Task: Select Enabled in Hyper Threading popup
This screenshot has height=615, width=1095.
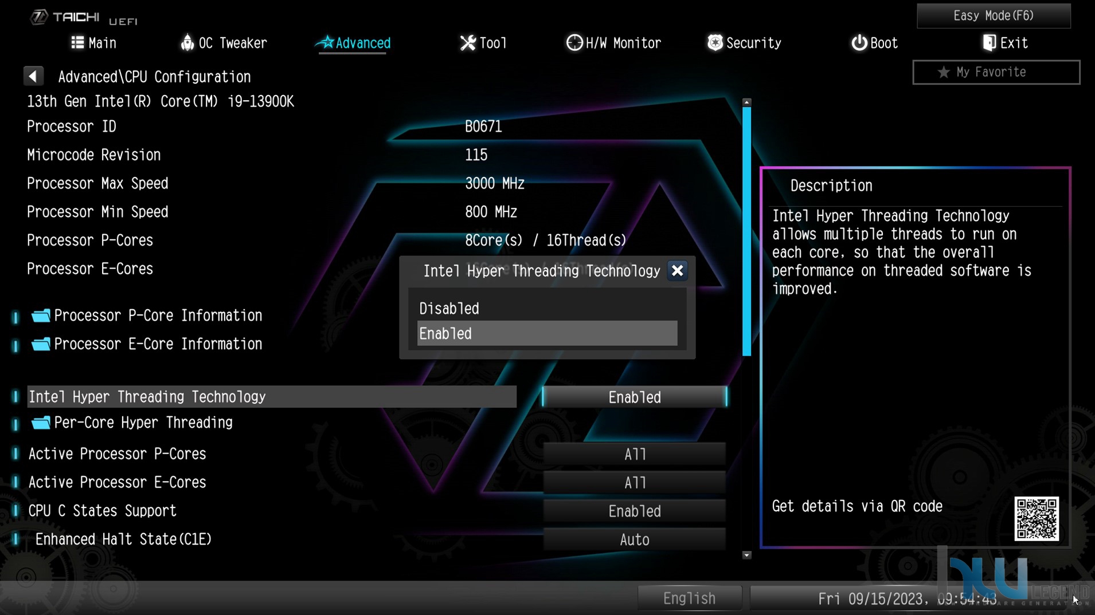Action: pyautogui.click(x=547, y=334)
